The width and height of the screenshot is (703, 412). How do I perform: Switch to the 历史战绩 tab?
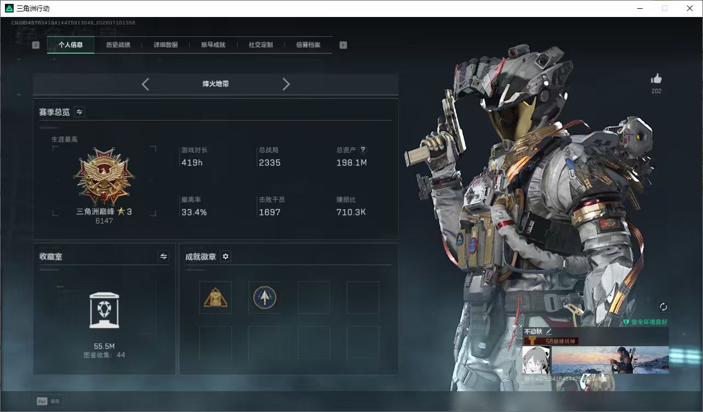click(118, 45)
